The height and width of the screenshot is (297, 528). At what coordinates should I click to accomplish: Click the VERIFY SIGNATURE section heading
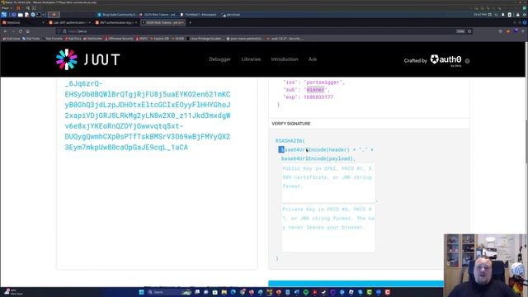[291, 124]
